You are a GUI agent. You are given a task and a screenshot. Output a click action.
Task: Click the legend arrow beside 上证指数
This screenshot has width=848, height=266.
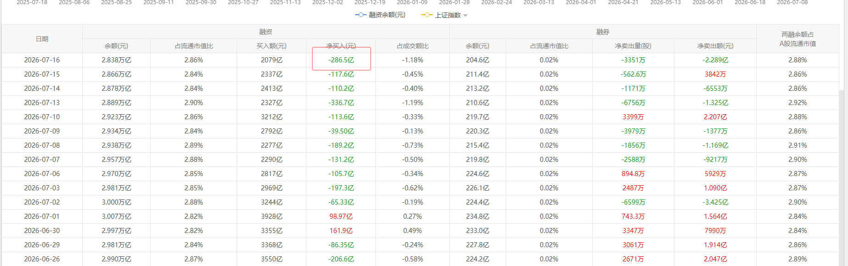pos(465,16)
